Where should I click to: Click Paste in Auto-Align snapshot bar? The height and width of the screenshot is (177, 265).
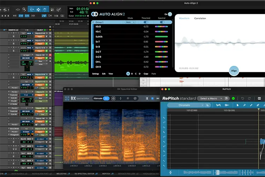(x=154, y=74)
